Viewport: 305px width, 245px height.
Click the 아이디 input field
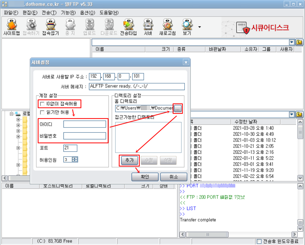pos(85,124)
